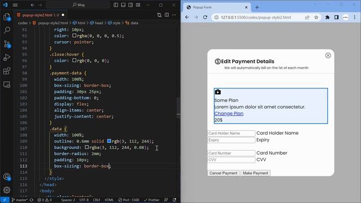
Task: Reload the browser page
Action: point(205,17)
